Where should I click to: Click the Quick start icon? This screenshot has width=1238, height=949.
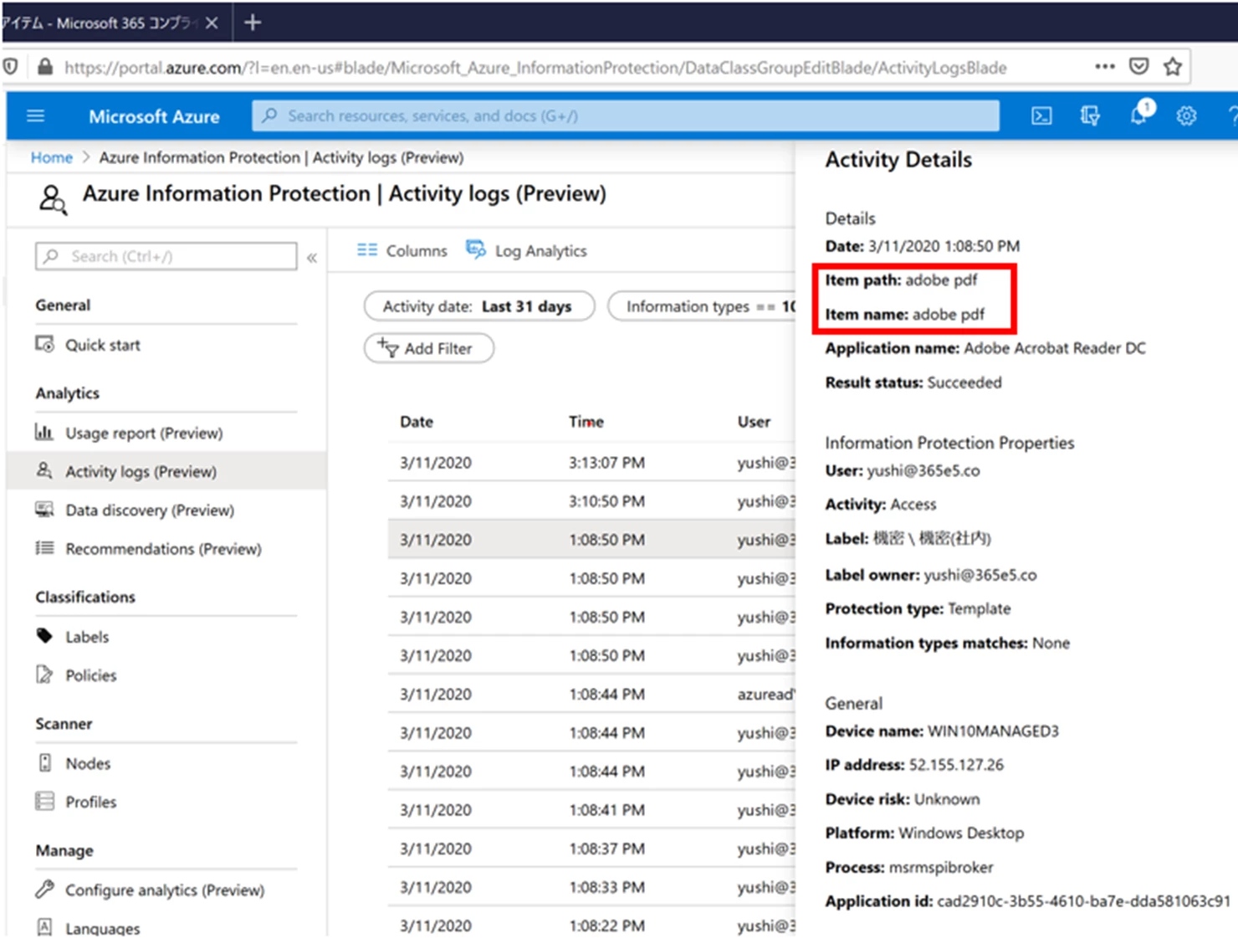[44, 344]
